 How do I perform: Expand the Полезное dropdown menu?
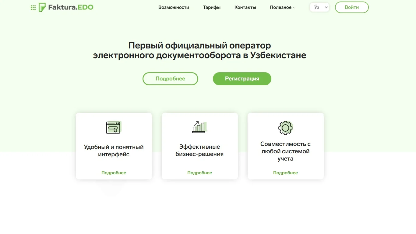click(282, 7)
